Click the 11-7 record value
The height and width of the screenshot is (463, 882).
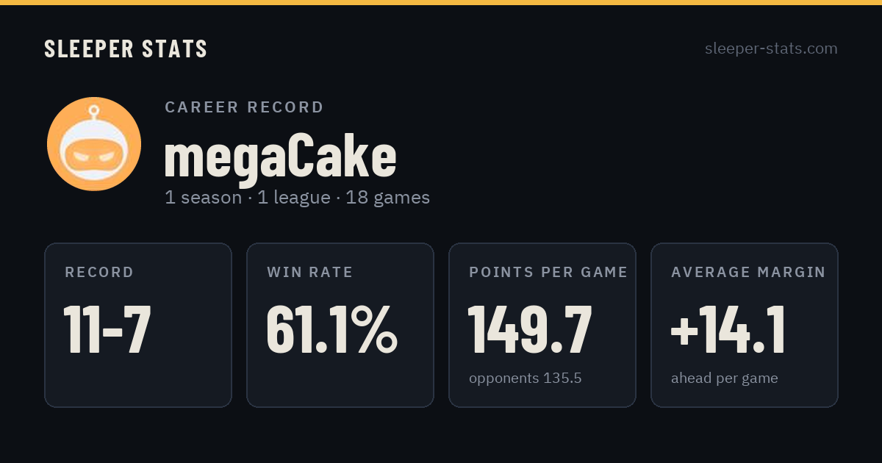click(107, 329)
